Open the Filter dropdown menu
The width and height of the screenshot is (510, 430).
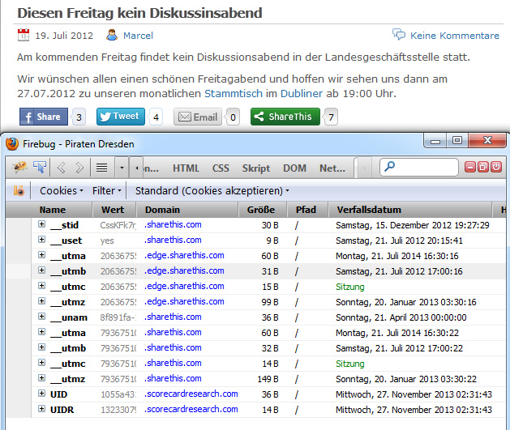[107, 190]
